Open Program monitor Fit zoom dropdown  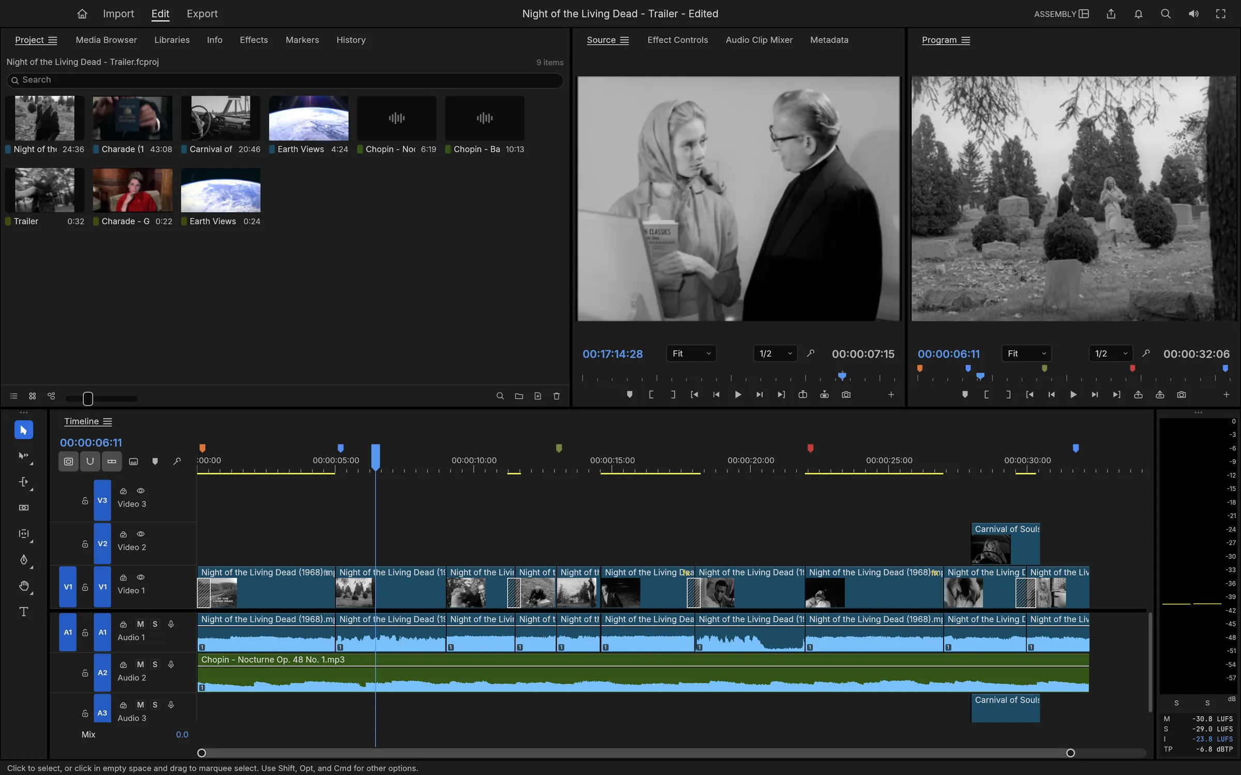click(1026, 354)
